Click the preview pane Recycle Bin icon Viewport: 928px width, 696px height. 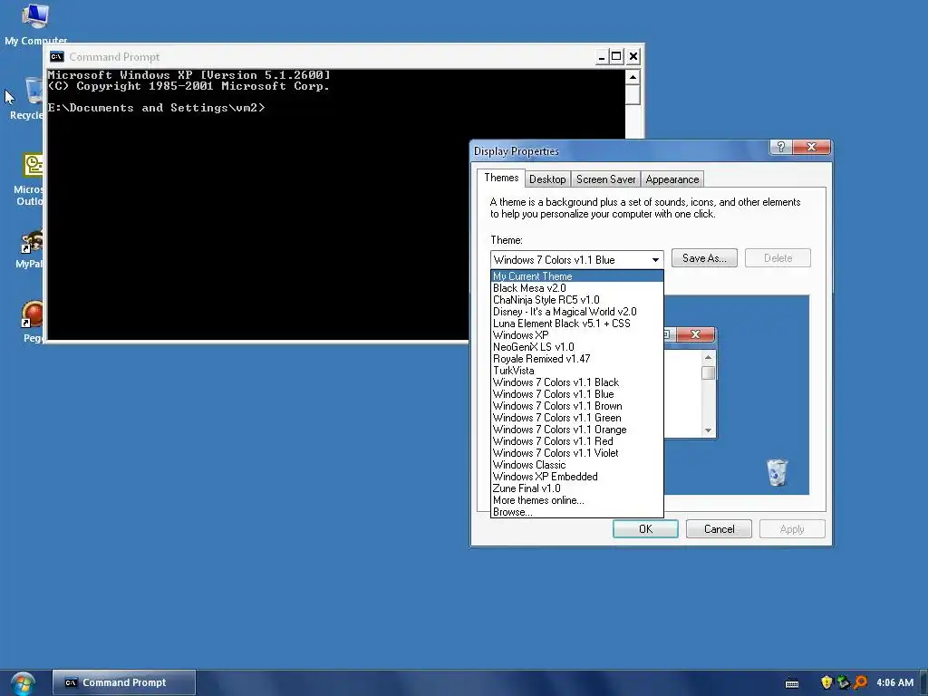777,472
